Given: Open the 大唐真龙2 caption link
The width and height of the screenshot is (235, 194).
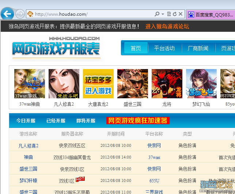Looking at the screenshot, I should point(98,104).
